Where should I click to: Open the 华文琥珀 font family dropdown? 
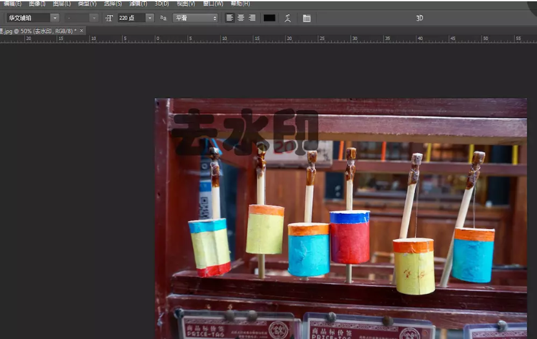[x=54, y=18]
